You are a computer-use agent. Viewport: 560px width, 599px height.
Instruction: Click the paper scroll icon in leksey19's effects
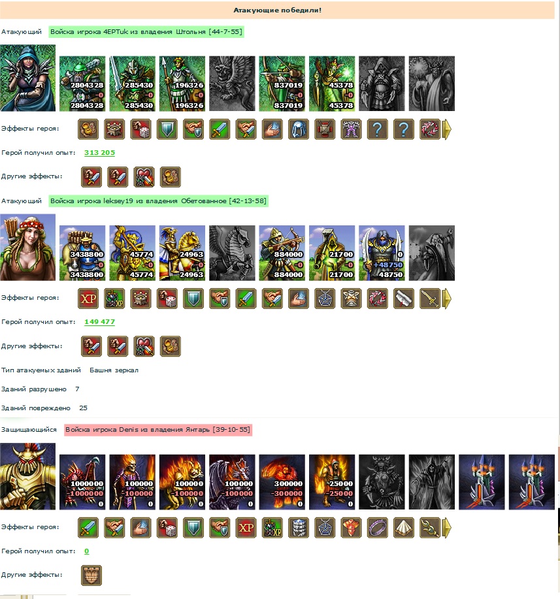tap(404, 299)
